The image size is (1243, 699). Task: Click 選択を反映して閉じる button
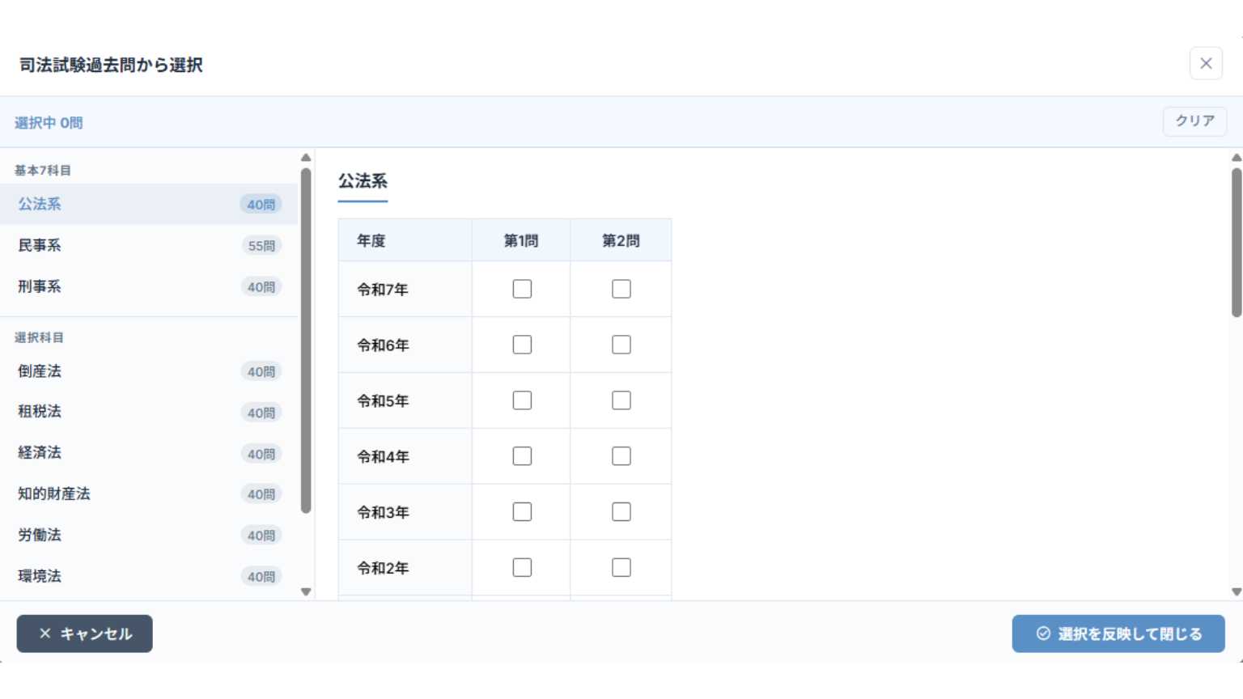click(x=1118, y=633)
